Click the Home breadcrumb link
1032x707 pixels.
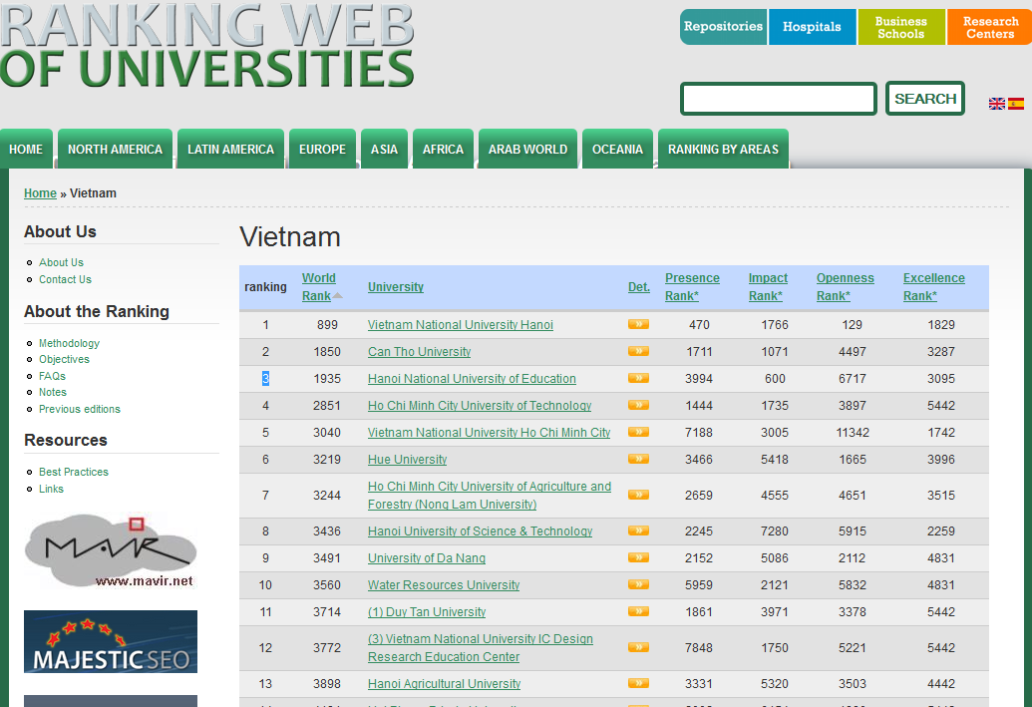click(40, 193)
